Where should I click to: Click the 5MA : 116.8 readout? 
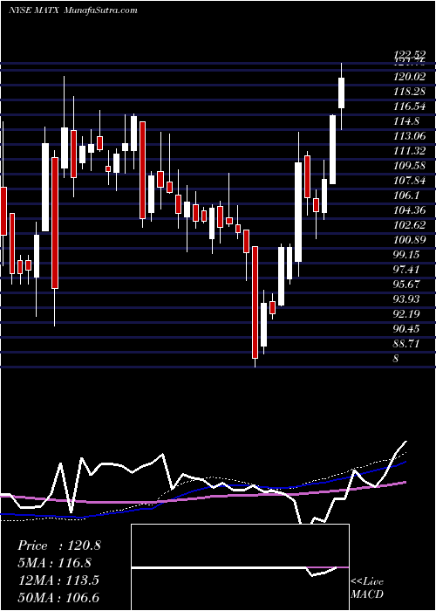(x=54, y=563)
